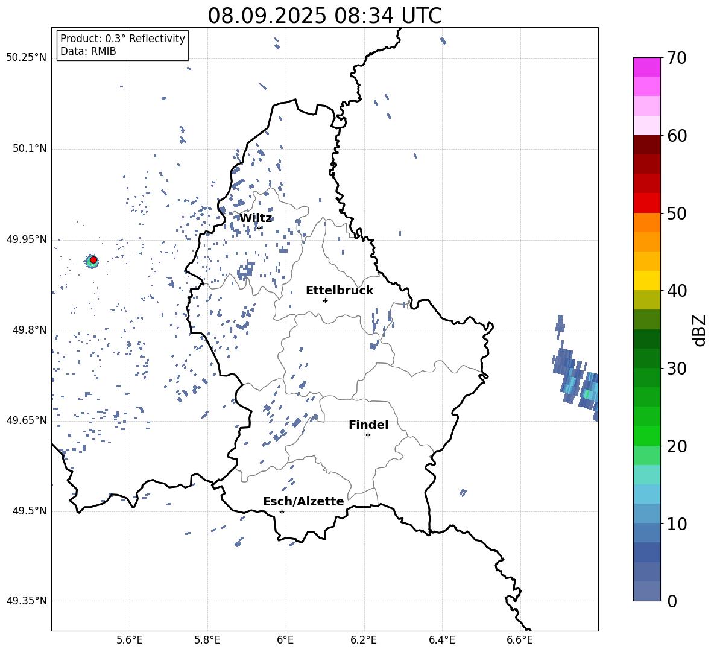Click the "Product: 0.3° Reflectivity" text
Image resolution: width=714 pixels, height=652 pixels.
[122, 39]
